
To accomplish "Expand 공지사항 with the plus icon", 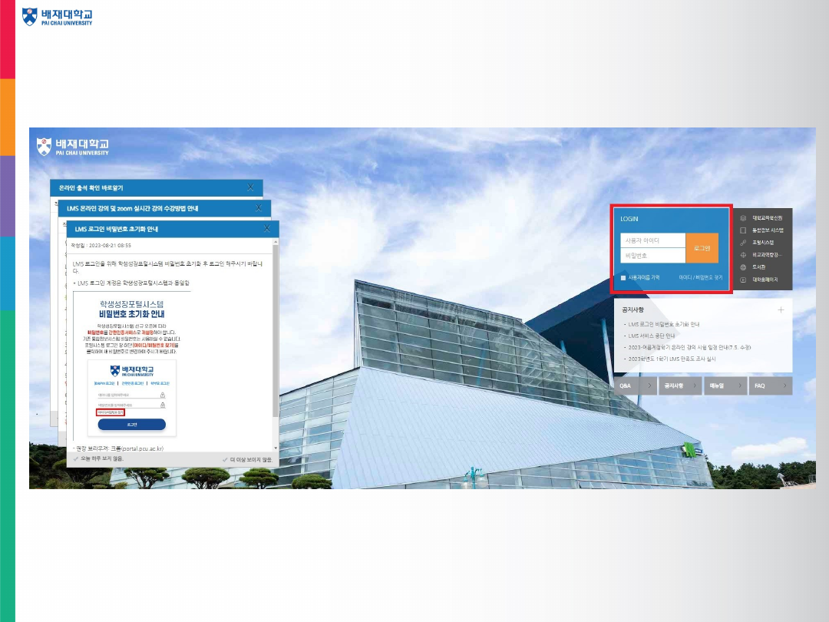I will click(x=781, y=310).
